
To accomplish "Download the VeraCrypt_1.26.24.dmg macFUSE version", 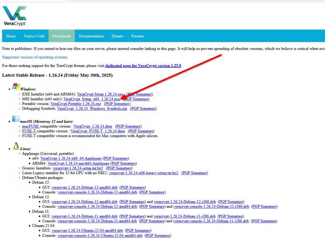I will pos(93,126).
